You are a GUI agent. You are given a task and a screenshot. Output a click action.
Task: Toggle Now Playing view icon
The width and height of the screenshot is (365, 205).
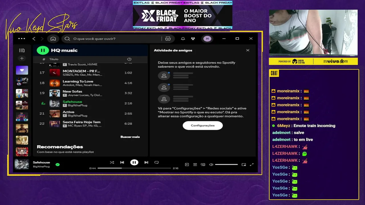[x=187, y=165]
